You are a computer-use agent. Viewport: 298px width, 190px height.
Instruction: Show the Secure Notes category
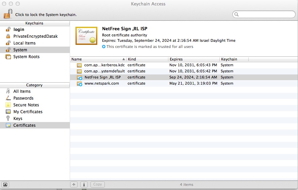(35, 105)
